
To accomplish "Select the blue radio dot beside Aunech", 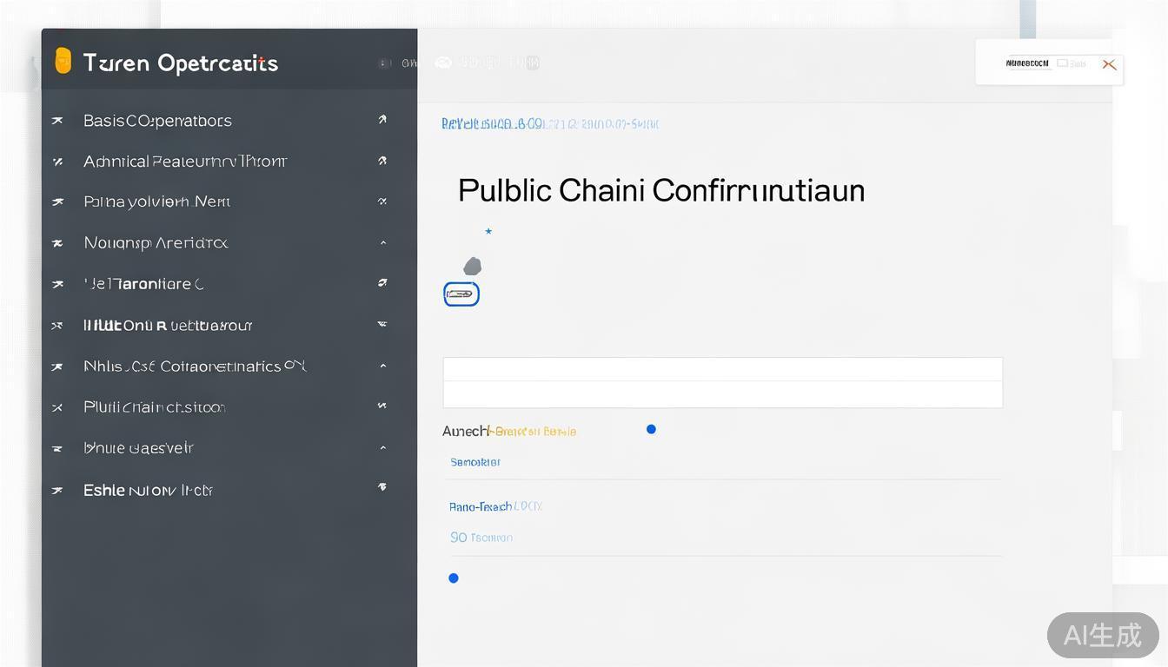I will (x=651, y=429).
